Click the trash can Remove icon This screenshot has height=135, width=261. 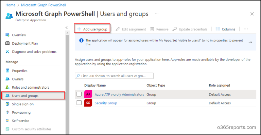point(152,29)
